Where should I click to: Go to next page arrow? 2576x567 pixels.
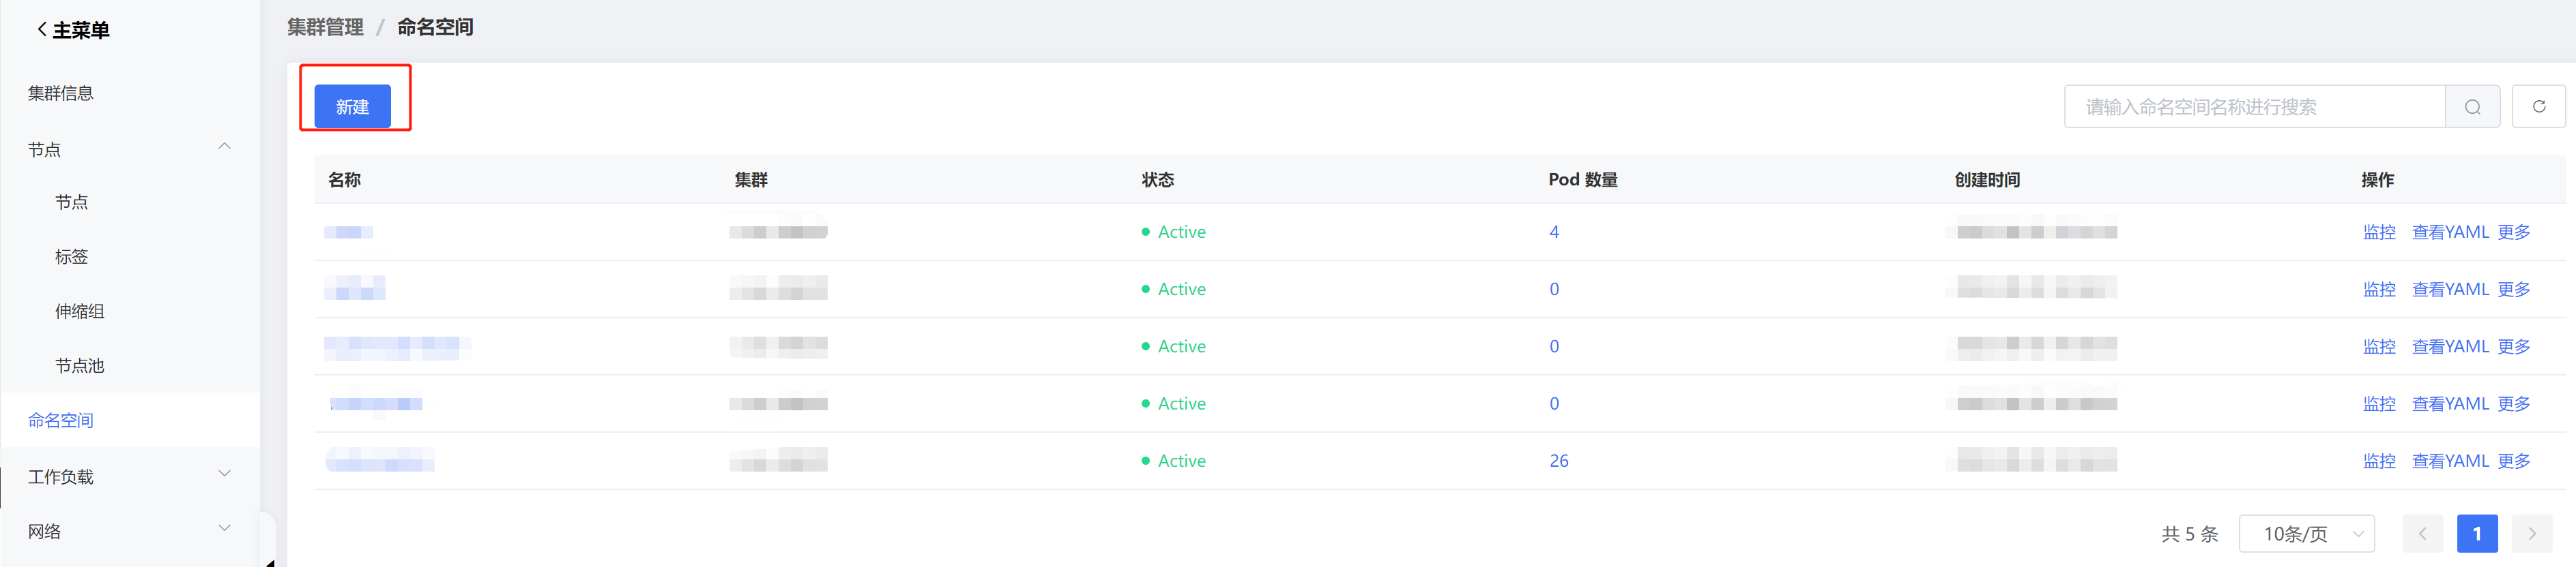[2531, 534]
